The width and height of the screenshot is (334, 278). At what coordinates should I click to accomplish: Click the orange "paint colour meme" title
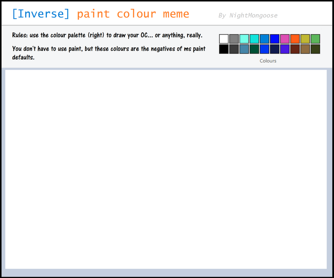pos(133,14)
